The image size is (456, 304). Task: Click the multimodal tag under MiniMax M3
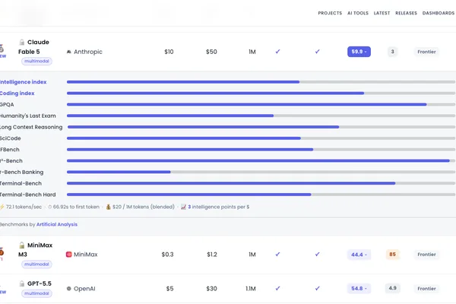36,264
